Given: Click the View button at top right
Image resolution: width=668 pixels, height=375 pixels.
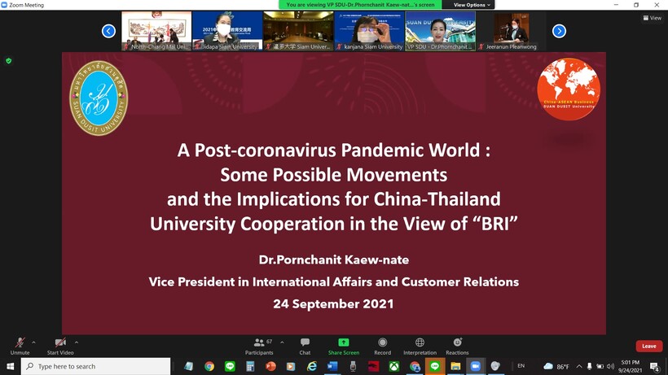Looking at the screenshot, I should 653,18.
